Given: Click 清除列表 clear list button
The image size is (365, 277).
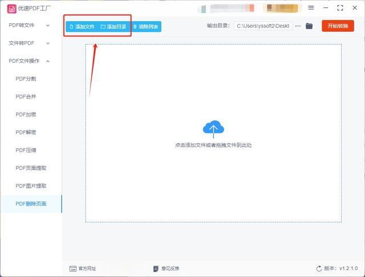Looking at the screenshot, I should point(146,27).
